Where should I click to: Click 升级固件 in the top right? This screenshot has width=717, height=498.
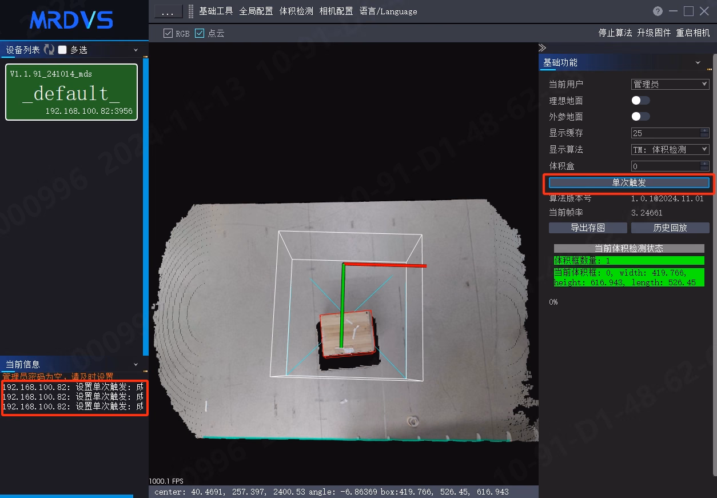[x=654, y=33]
